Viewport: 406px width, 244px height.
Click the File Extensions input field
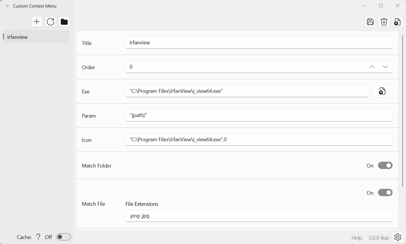259,216
